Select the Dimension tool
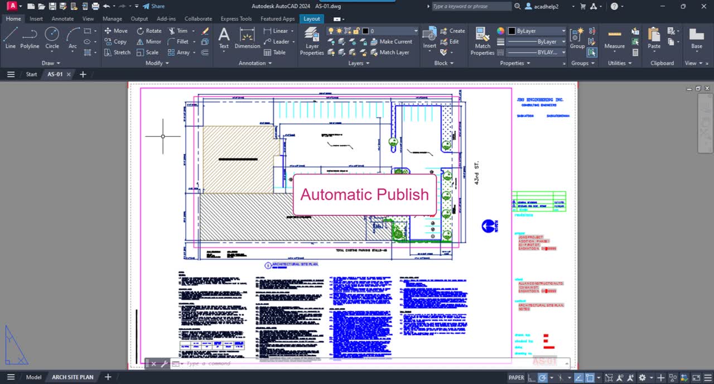 click(x=247, y=38)
